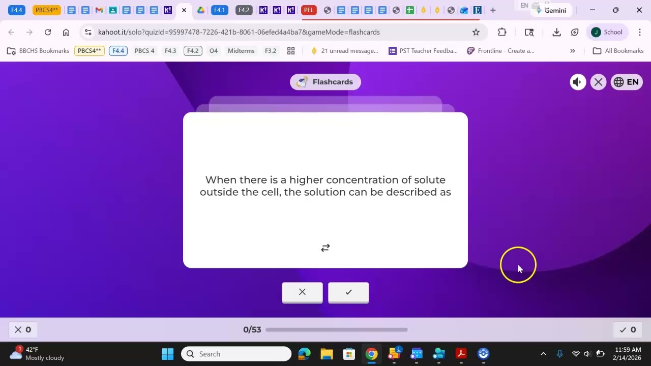Open the School profile menu

(607, 32)
